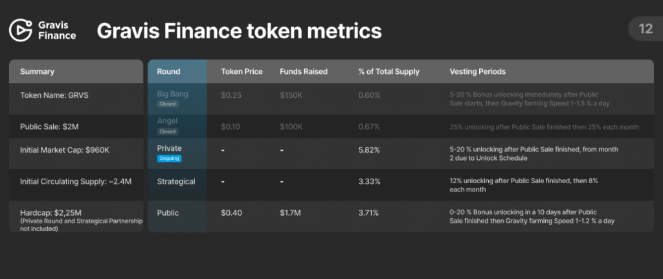Screen dimensions: 663x279
Task: Select the Public round row label
Action: click(168, 212)
